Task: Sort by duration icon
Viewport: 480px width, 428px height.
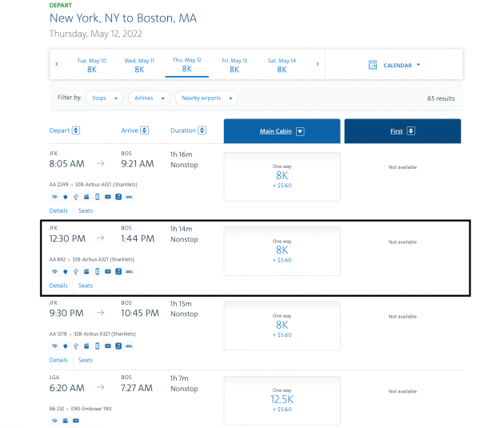Action: (202, 130)
